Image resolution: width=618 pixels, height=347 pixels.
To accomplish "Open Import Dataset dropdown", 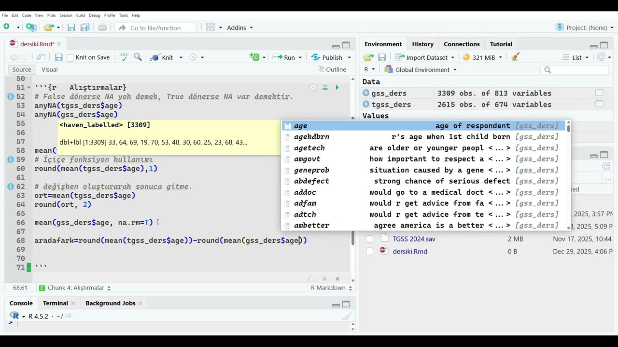I will pos(424,57).
